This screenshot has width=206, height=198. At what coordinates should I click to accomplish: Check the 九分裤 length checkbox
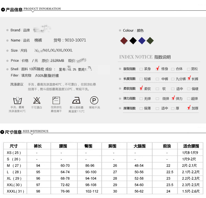(x=173, y=79)
